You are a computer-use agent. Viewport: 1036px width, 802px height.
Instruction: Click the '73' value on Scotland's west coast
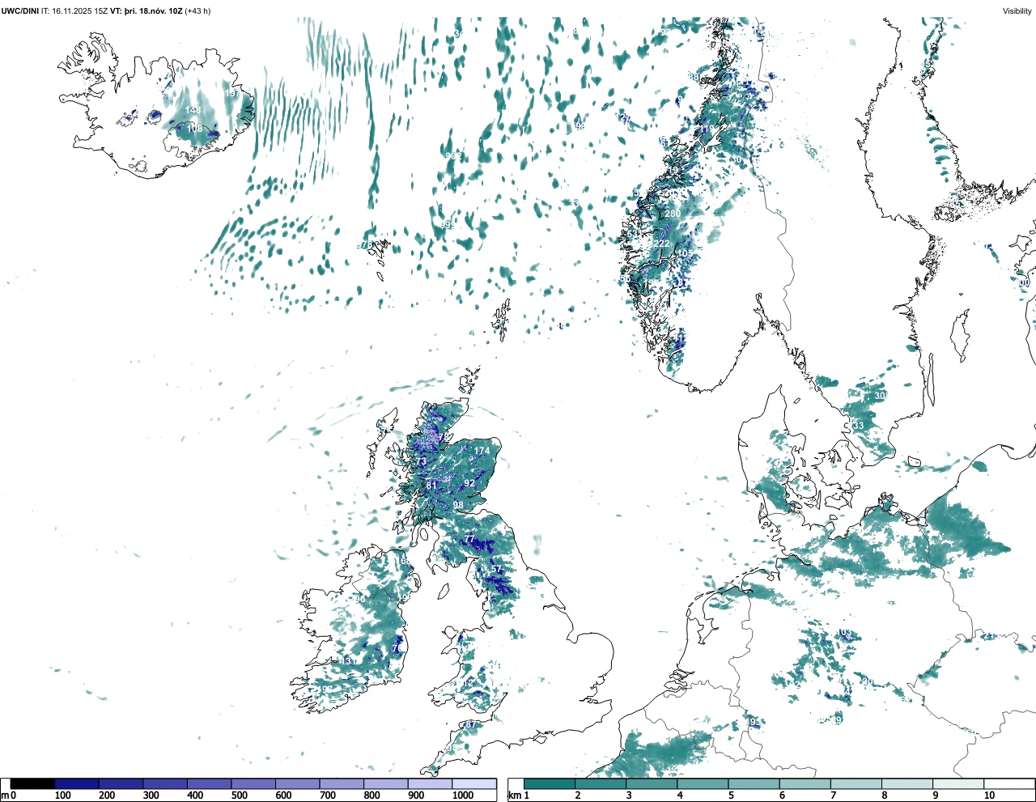(x=421, y=462)
